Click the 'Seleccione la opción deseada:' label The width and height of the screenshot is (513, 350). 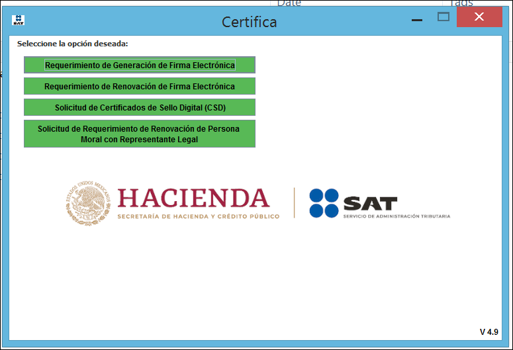[x=73, y=44]
